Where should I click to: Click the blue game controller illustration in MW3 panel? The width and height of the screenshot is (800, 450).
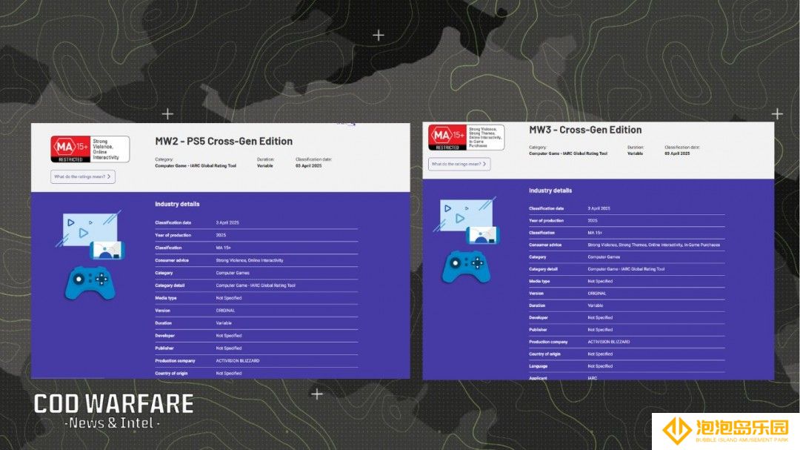tap(465, 265)
